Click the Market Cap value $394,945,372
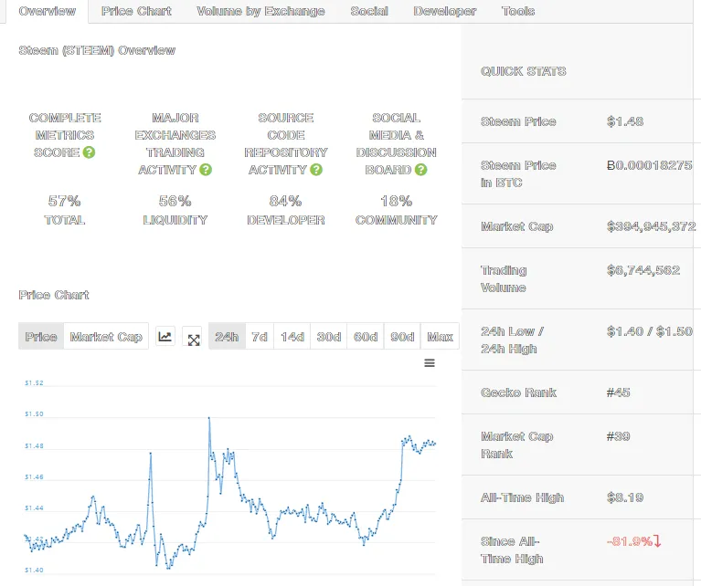 coord(652,226)
